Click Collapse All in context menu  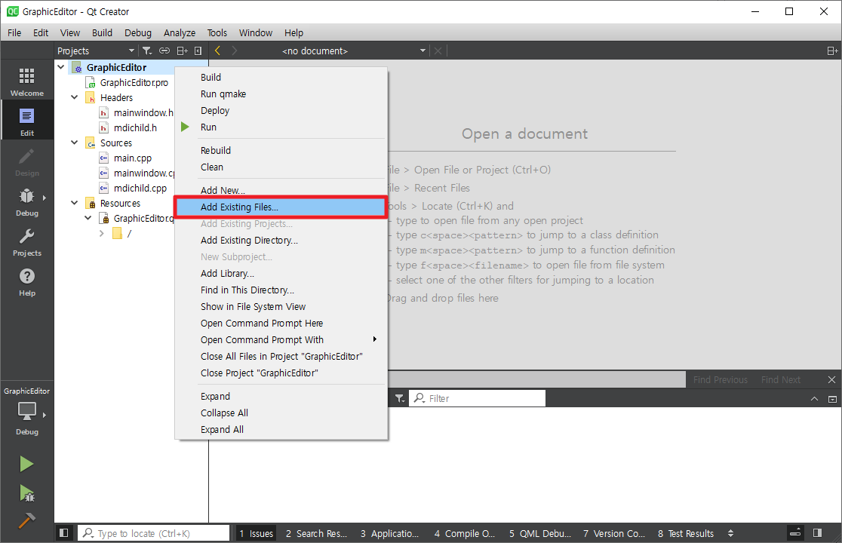[281, 413]
